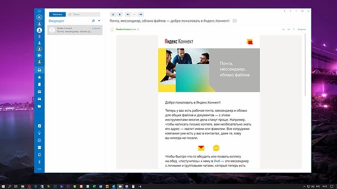Open the folders icon in sidebar

[x=39, y=106]
